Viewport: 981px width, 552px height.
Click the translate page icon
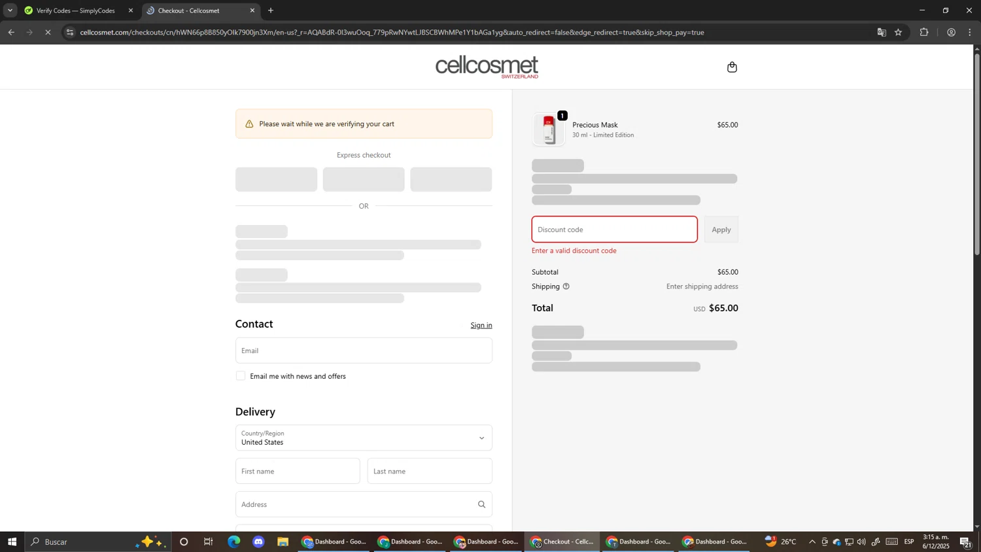[882, 32]
